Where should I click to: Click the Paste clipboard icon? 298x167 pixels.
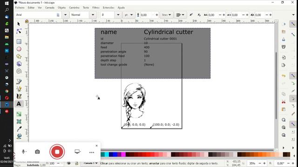click(x=284, y=109)
